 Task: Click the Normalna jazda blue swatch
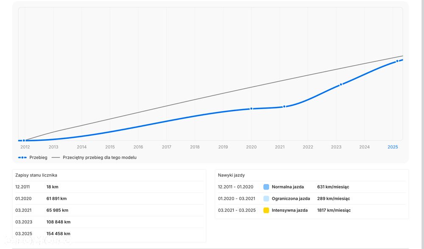[266, 187]
